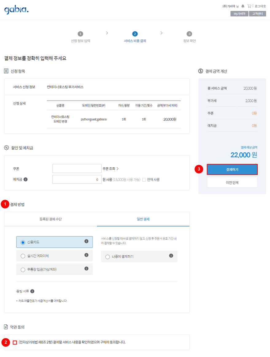Image resolution: width=270 pixels, height=357 pixels.
Task: Click info icon beside 무통장 입금
Action: point(86,269)
